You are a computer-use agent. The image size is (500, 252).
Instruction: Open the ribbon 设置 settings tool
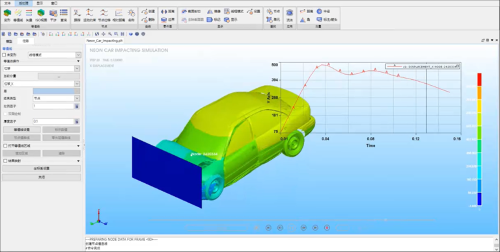(x=253, y=12)
